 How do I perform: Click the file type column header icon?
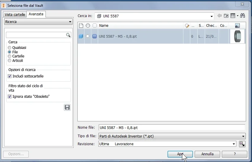[x=81, y=25]
